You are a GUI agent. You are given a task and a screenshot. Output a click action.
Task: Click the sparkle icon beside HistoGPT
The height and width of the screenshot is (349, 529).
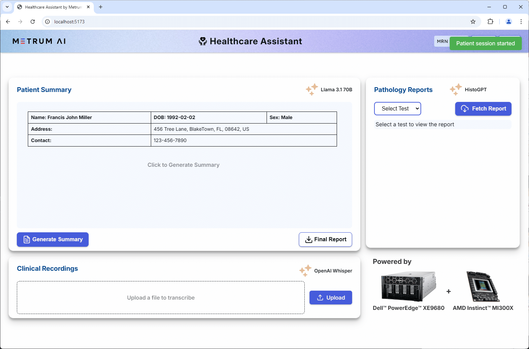coord(456,89)
